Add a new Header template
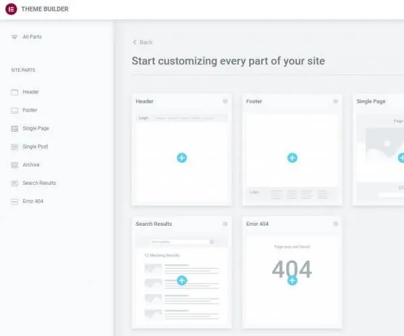The width and height of the screenshot is (404, 336). [182, 158]
